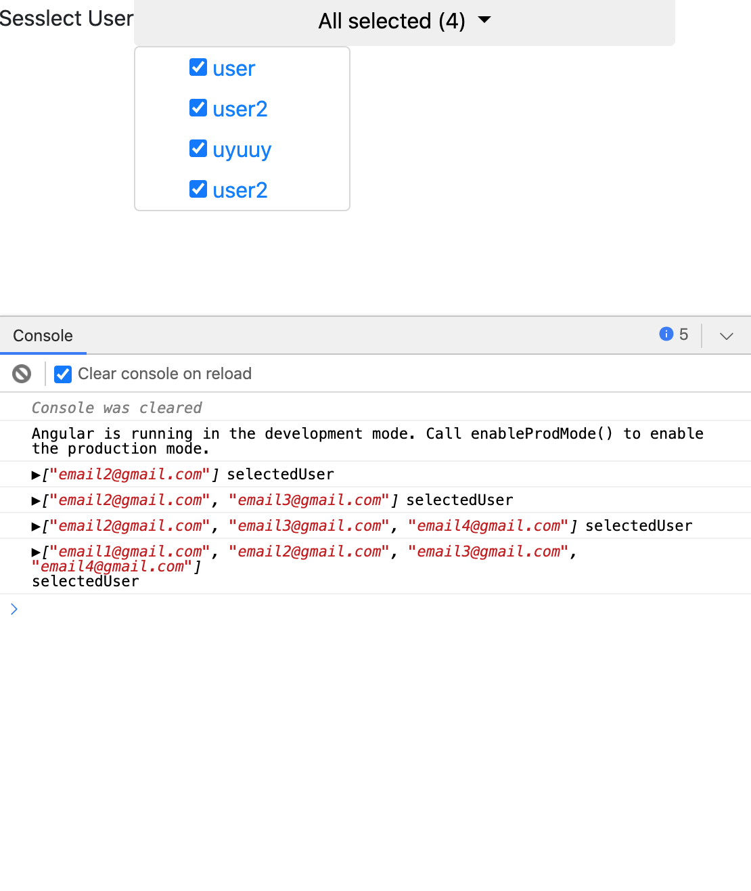
Task: Expand the three-email array log entry
Action: pyautogui.click(x=36, y=527)
